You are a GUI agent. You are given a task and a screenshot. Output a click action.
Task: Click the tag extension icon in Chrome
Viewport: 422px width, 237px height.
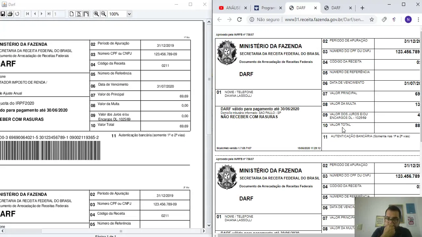click(384, 19)
